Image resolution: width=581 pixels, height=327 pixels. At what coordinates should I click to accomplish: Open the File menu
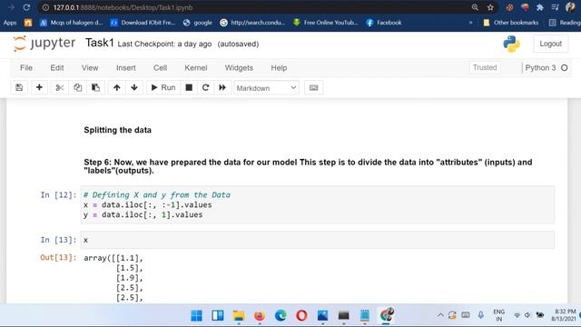tap(26, 68)
